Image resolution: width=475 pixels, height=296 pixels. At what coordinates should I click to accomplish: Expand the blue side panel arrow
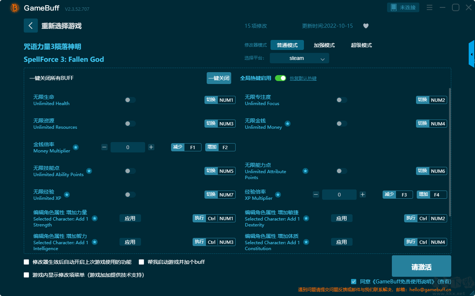coord(472,54)
